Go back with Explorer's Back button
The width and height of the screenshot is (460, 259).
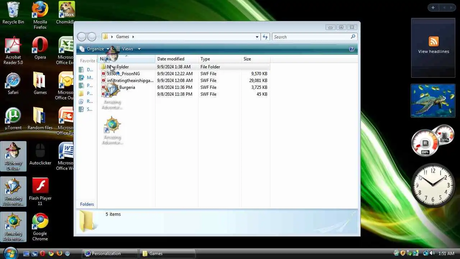[x=82, y=37]
